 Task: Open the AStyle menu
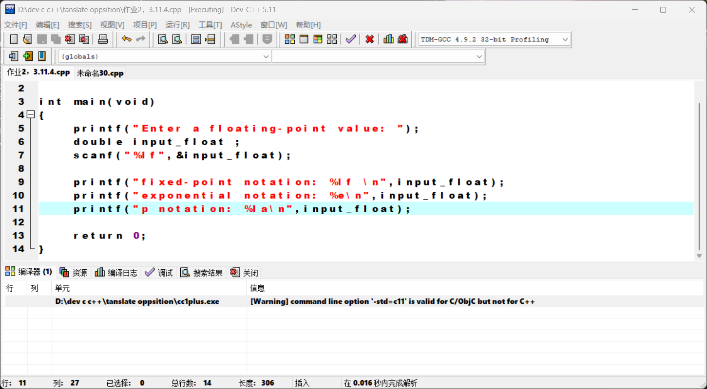[x=241, y=25]
